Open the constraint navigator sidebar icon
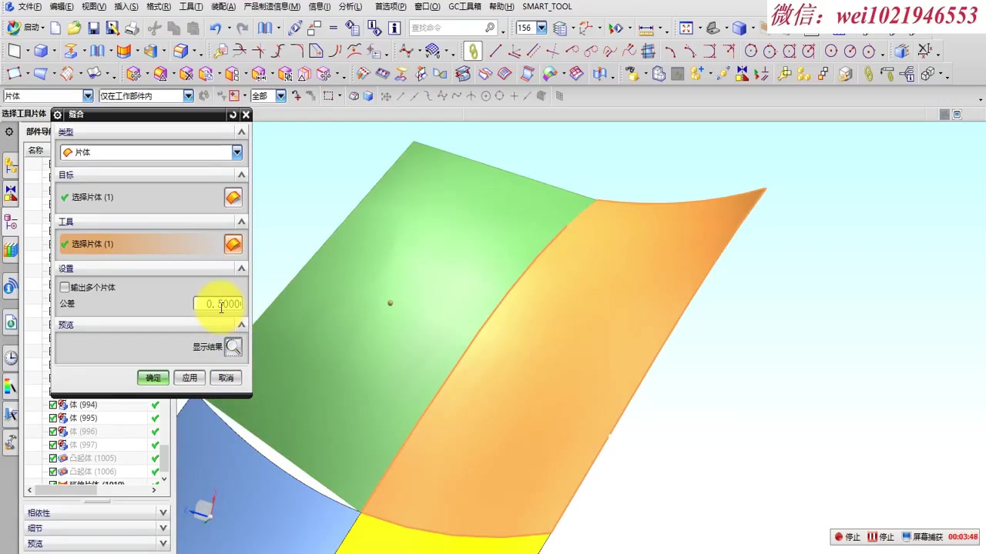The height and width of the screenshot is (554, 986). pyautogui.click(x=10, y=192)
